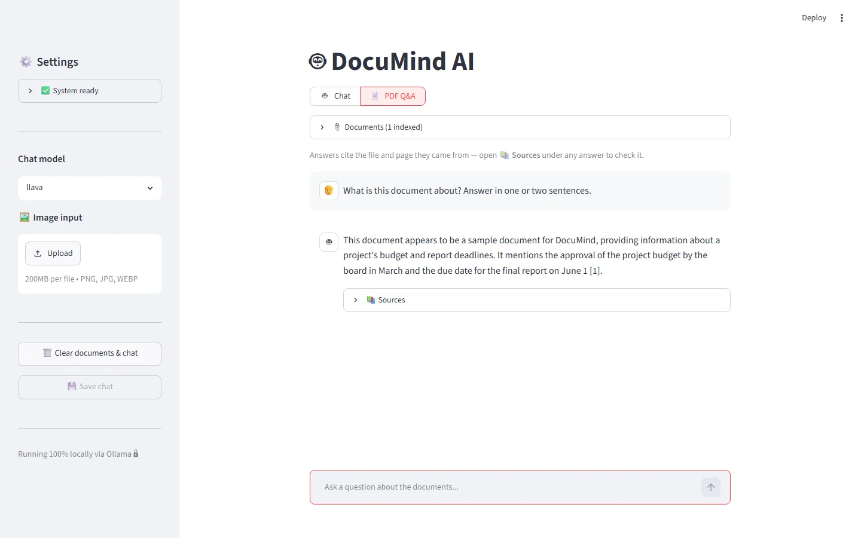Click the Settings heading in sidebar

tap(57, 62)
